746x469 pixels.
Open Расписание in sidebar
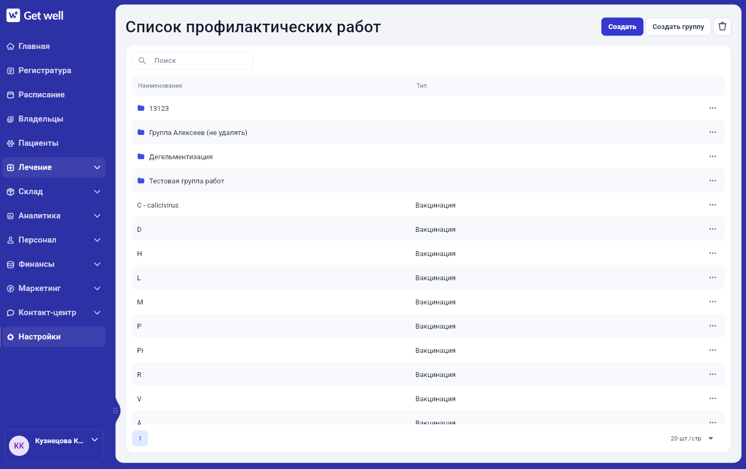[54, 95]
